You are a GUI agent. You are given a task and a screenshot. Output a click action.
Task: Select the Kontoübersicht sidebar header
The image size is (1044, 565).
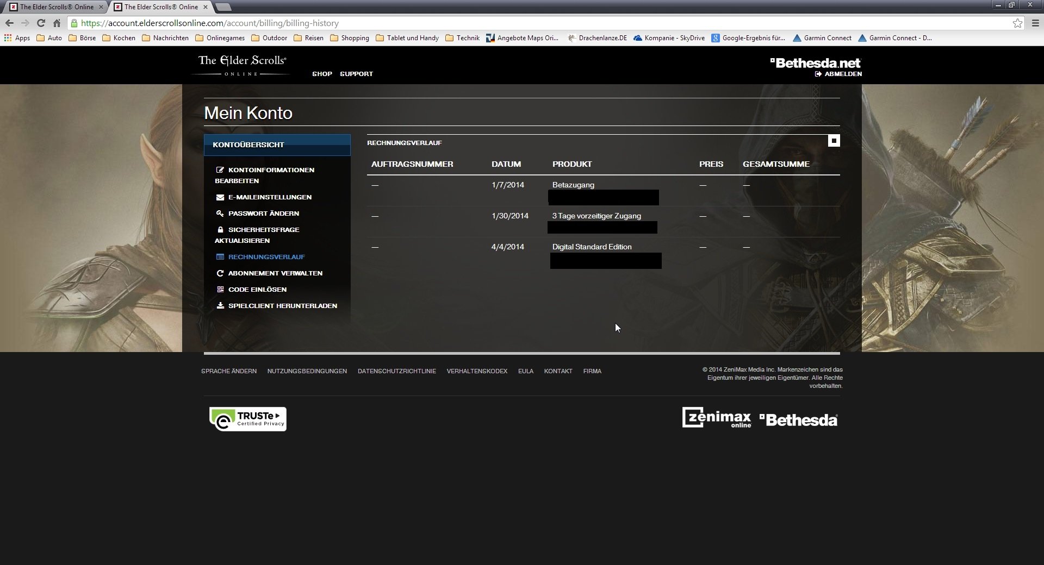click(x=277, y=145)
